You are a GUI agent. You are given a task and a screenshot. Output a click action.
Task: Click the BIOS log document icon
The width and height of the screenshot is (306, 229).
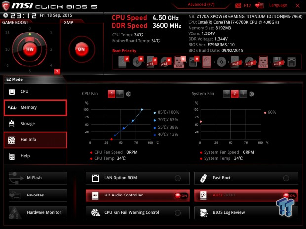(204, 213)
